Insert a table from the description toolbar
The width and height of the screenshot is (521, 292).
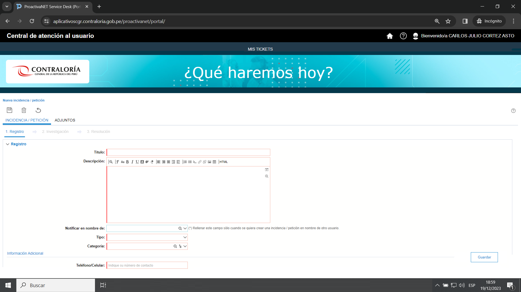215,162
